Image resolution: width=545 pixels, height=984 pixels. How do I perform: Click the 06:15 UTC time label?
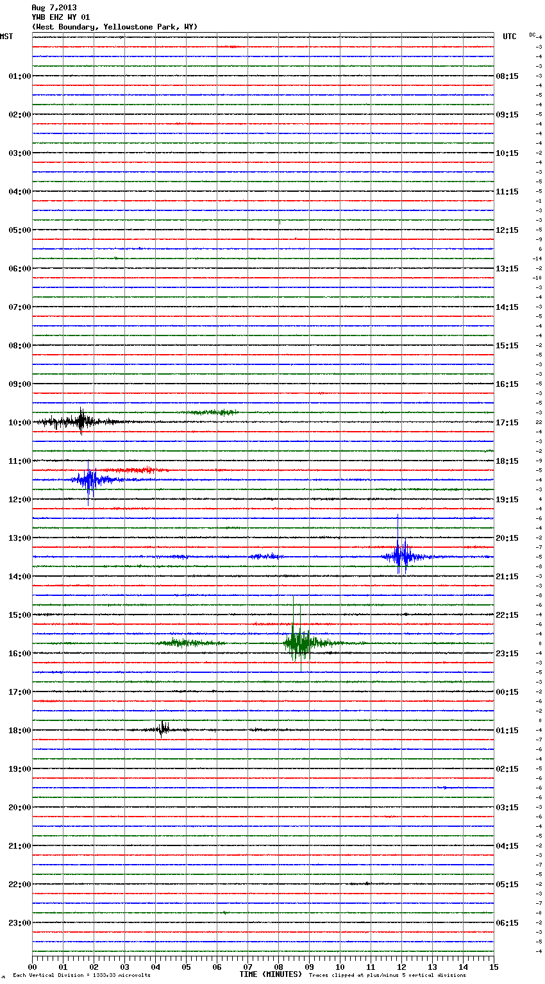[x=507, y=923]
